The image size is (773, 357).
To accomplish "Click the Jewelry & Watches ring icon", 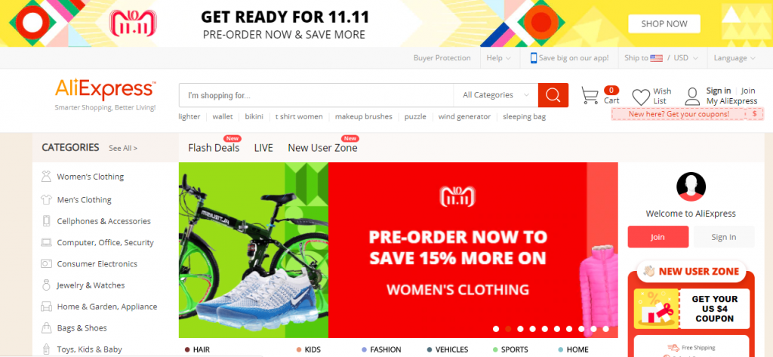I will coord(46,285).
